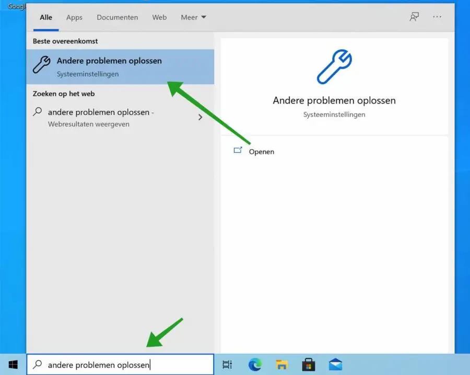Launch Microsoft Edge from the taskbar
470x375 pixels.
255,365
